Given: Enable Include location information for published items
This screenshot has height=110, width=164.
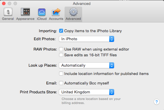Looking at the screenshot, I should [x=61, y=74].
